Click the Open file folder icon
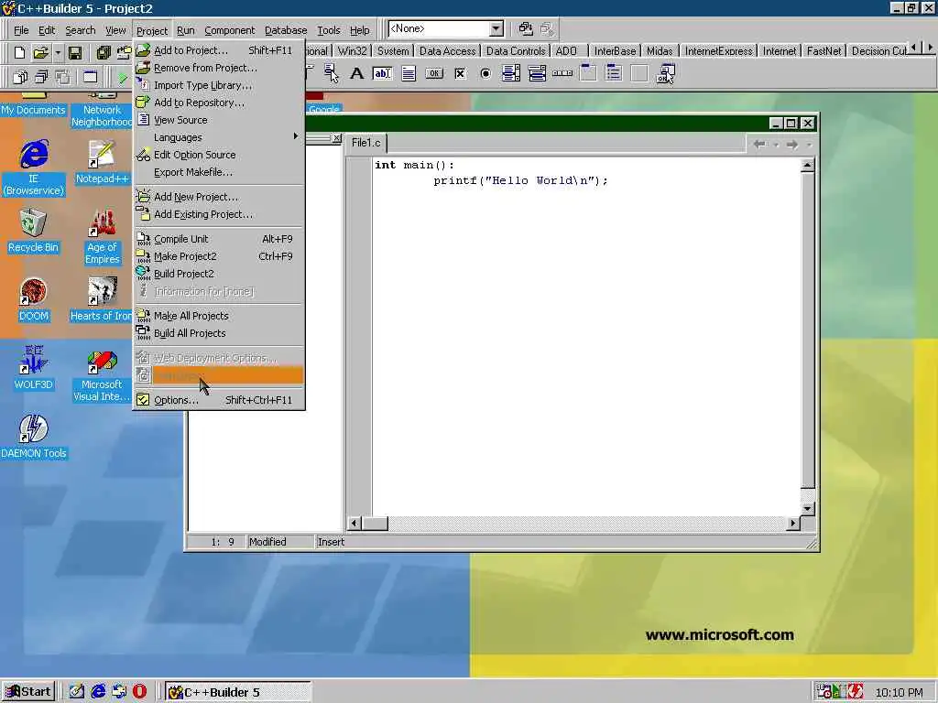Viewport: 938px width, 703px height. (40, 52)
